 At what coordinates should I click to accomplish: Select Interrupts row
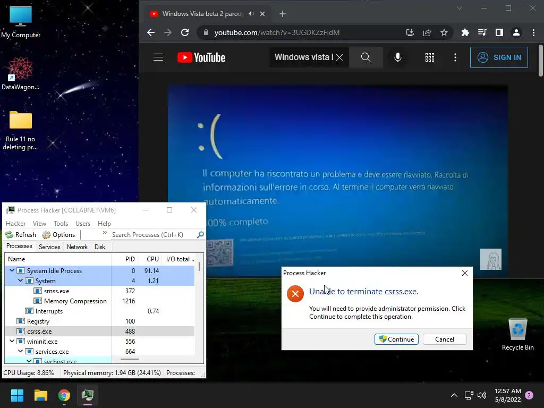click(x=99, y=311)
